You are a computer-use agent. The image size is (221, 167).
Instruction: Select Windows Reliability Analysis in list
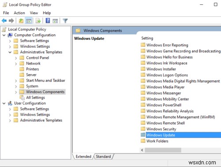click(170, 111)
